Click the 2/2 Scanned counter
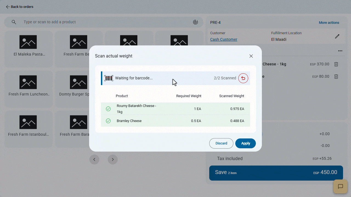 tap(225, 78)
